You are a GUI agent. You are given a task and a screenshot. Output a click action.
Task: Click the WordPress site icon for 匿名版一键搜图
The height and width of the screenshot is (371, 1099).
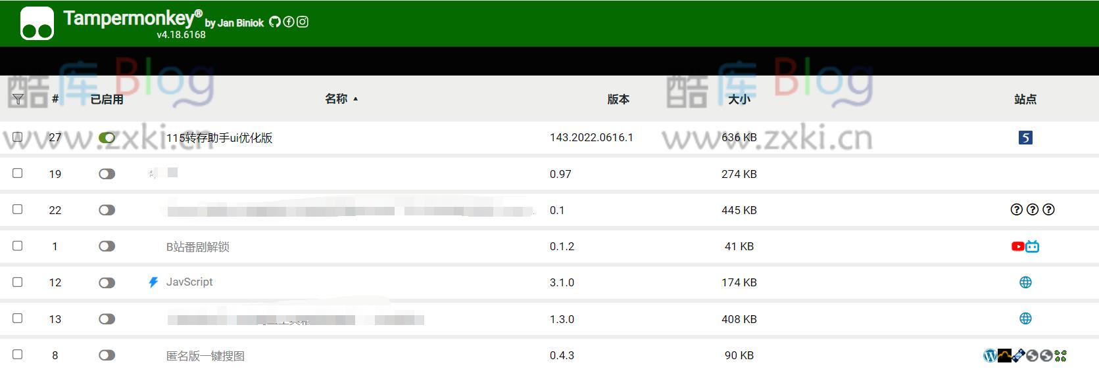pos(990,355)
